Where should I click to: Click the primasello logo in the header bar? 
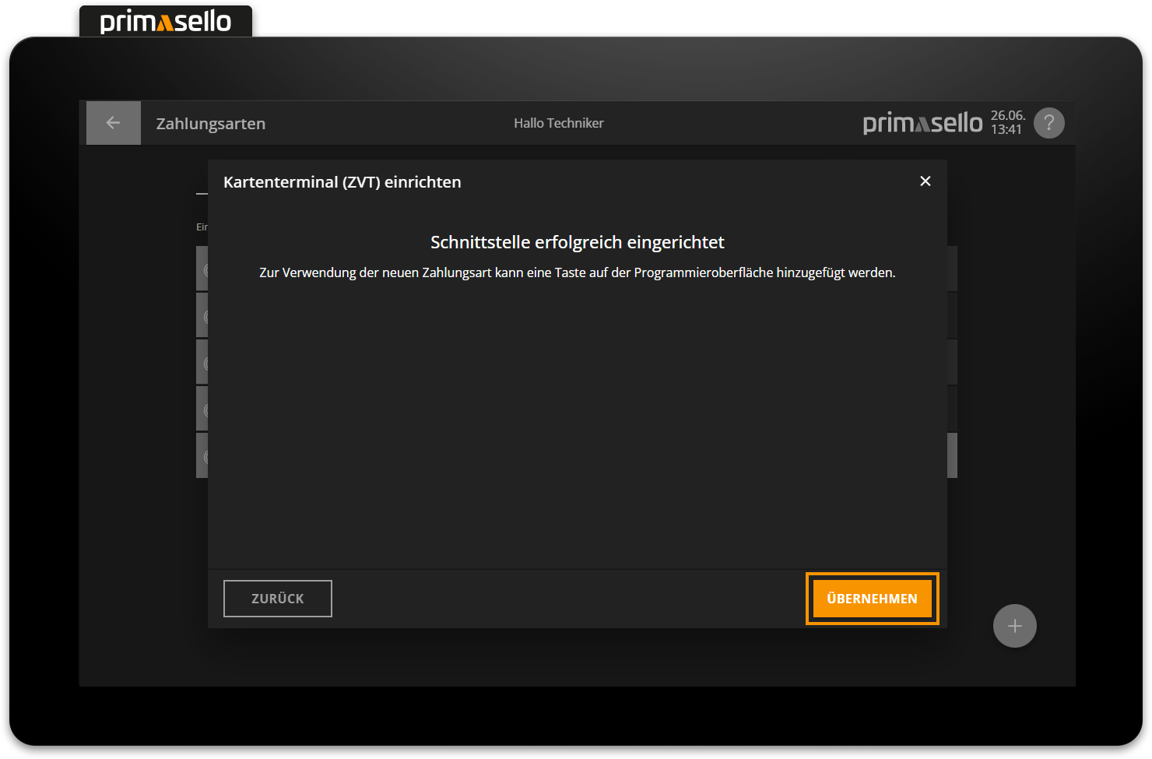pyautogui.click(x=922, y=123)
